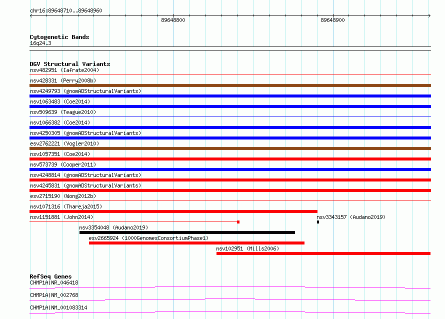Image resolution: width=445 pixels, height=319 pixels.
Task: Click nsv573739 (Cooper2011) label
Action: (x=63, y=164)
